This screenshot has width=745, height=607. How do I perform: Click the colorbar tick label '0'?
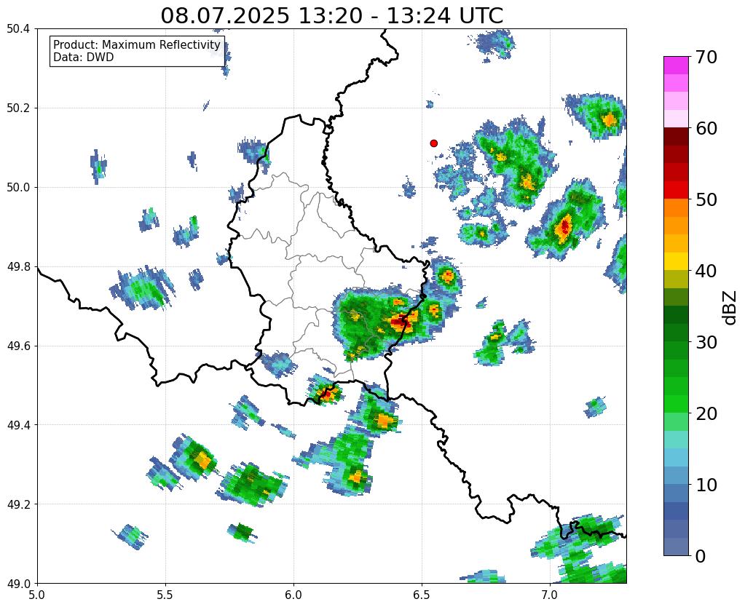[x=700, y=556]
